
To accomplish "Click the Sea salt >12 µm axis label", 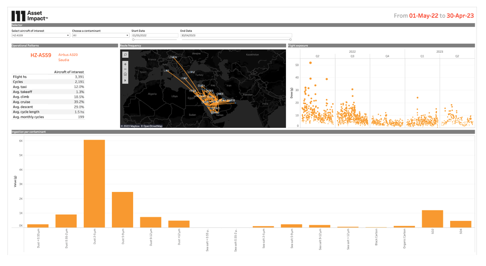I will pos(348,239).
